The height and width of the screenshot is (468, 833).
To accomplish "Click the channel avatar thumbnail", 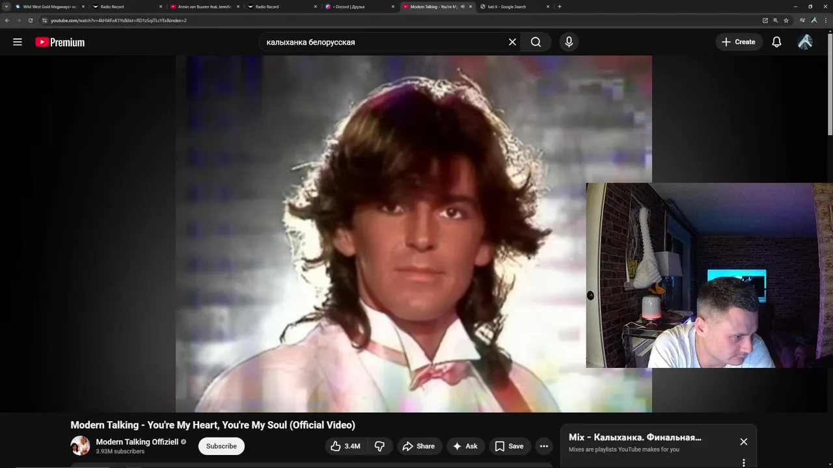I will pos(80,446).
